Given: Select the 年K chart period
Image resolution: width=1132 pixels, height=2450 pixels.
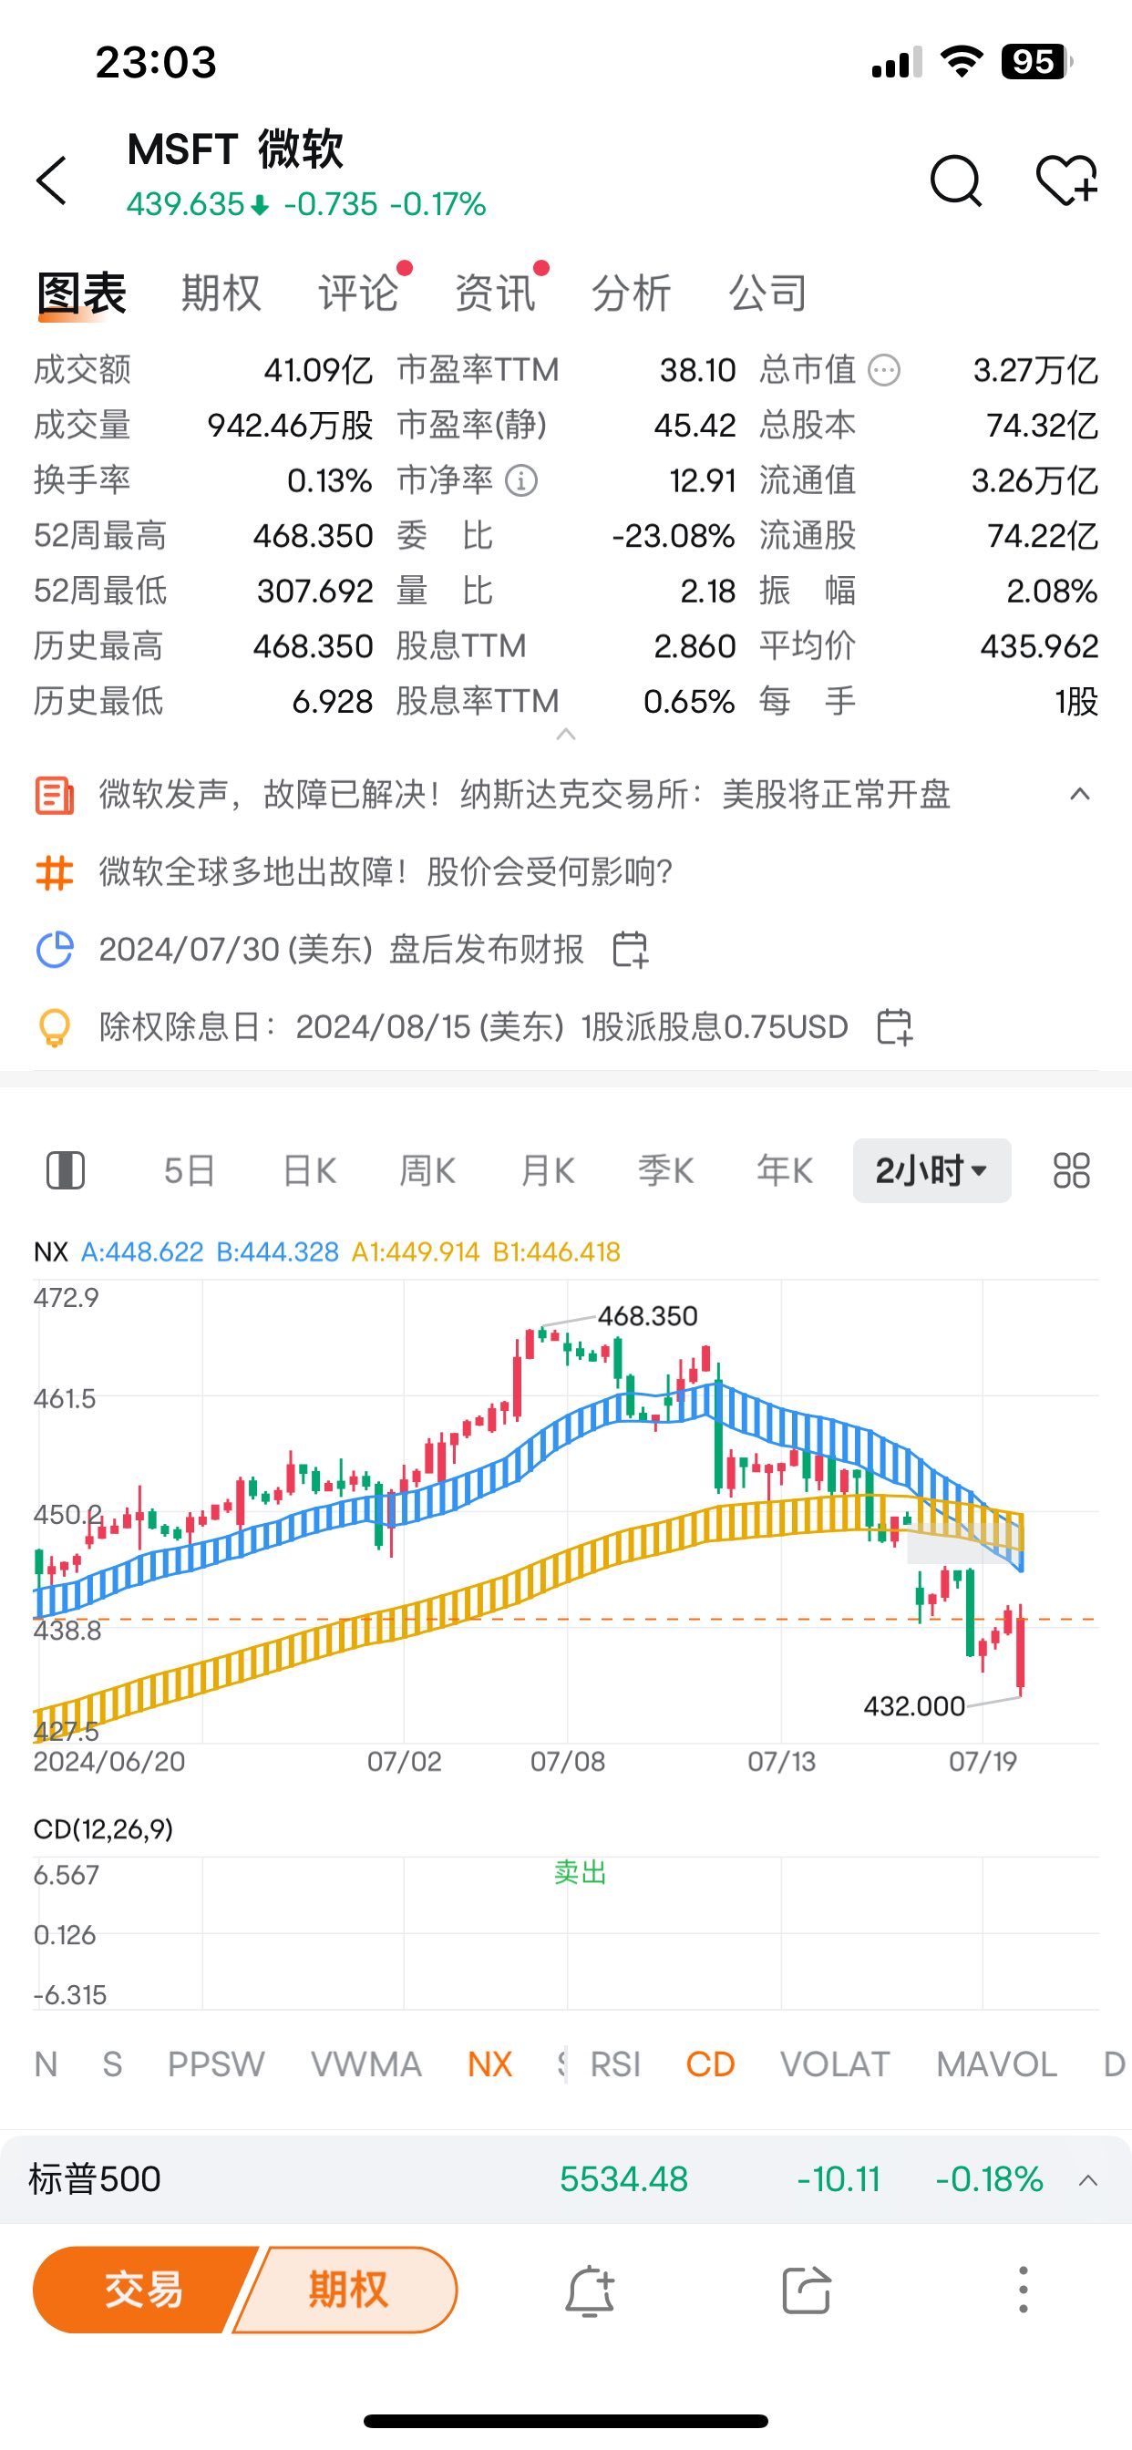Looking at the screenshot, I should (785, 1171).
